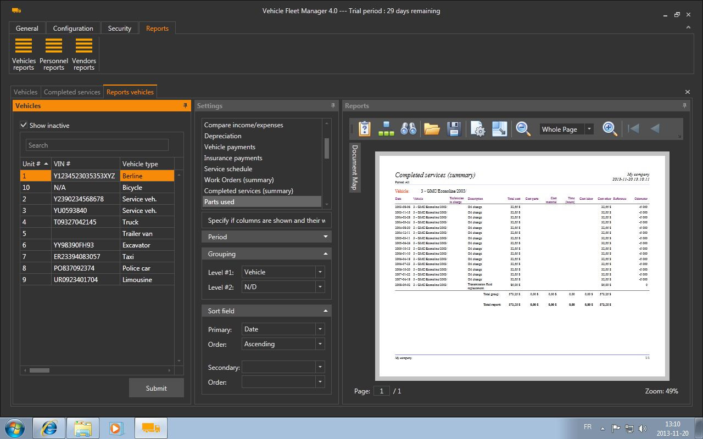Click the vehicle list horizontal scrollbar
This screenshot has height=439, width=703.
(x=40, y=370)
